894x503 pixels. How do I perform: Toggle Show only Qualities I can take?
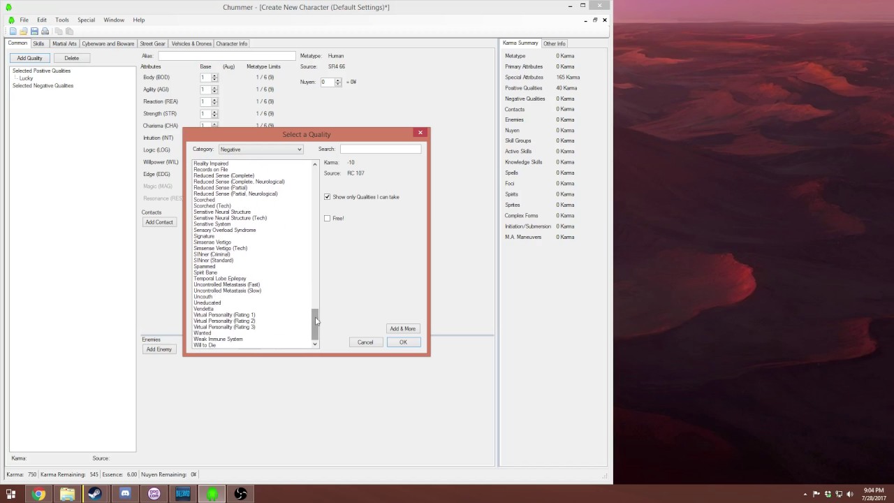327,197
